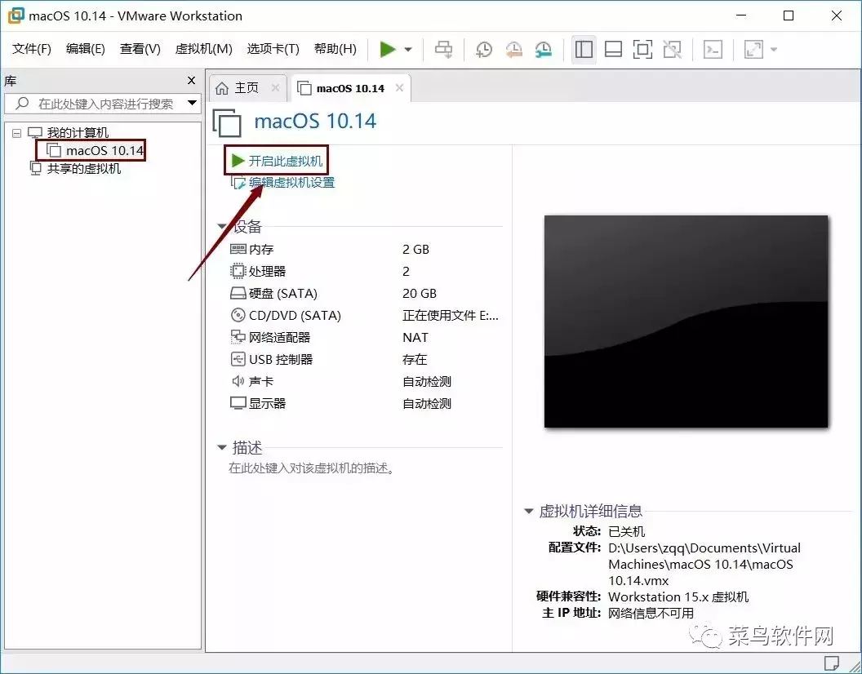The width and height of the screenshot is (862, 674).
Task: Expand the 库 search filter dropdown arrow
Action: pyautogui.click(x=191, y=103)
